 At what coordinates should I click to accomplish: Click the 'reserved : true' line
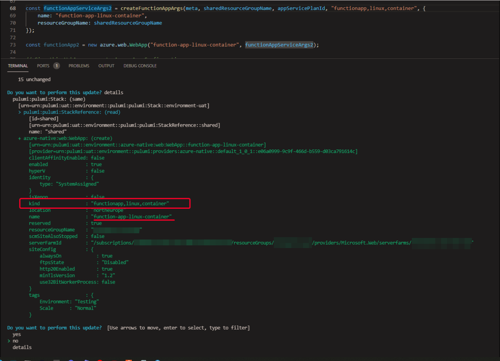point(65,223)
